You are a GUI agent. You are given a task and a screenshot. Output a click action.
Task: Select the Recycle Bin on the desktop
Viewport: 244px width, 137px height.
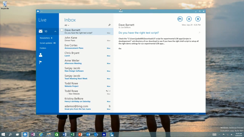coord(5,5)
